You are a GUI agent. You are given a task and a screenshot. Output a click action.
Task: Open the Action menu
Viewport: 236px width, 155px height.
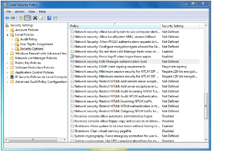point(20,11)
